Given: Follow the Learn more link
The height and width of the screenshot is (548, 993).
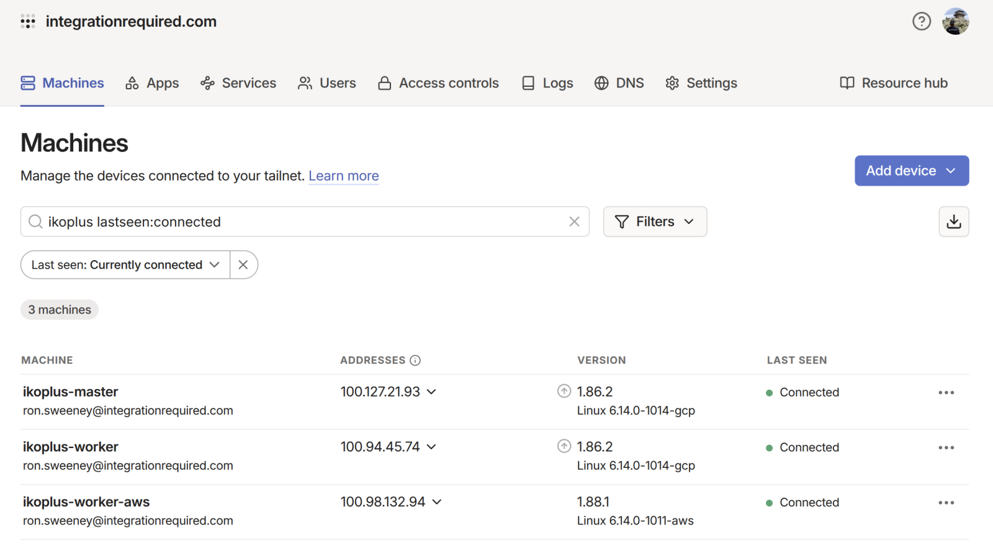Looking at the screenshot, I should [x=343, y=176].
